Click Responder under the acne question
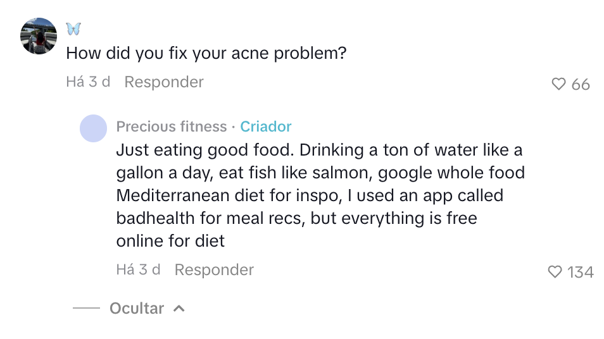This screenshot has width=604, height=339. point(164,82)
